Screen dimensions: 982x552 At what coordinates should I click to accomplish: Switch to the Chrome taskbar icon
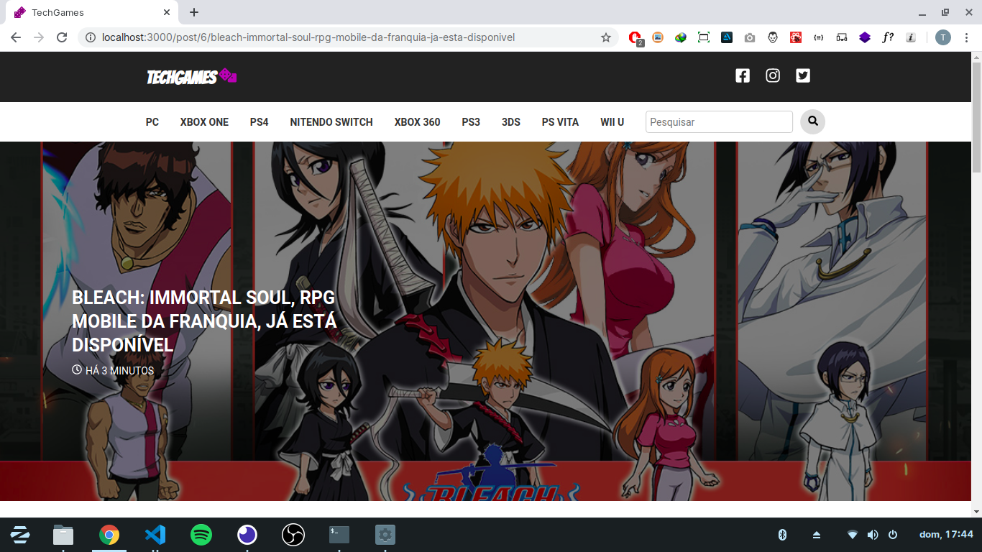pyautogui.click(x=109, y=535)
